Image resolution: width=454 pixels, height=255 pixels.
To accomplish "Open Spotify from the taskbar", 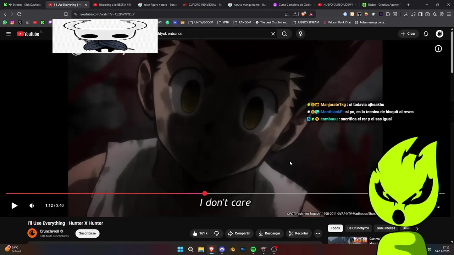I will point(253,249).
